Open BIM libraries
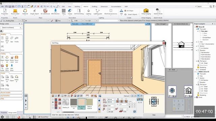The image size is (216, 121). tap(55, 12)
